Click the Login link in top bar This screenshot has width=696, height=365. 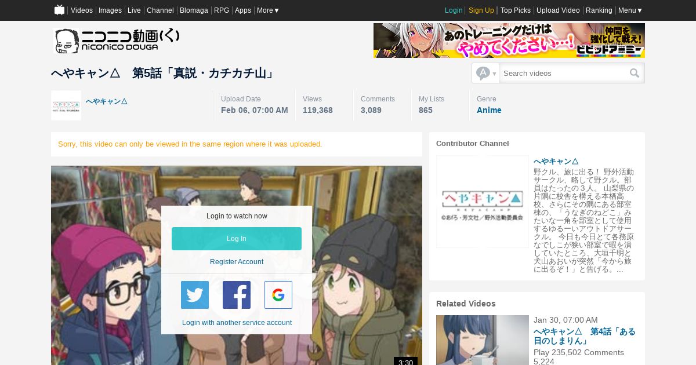coord(454,10)
